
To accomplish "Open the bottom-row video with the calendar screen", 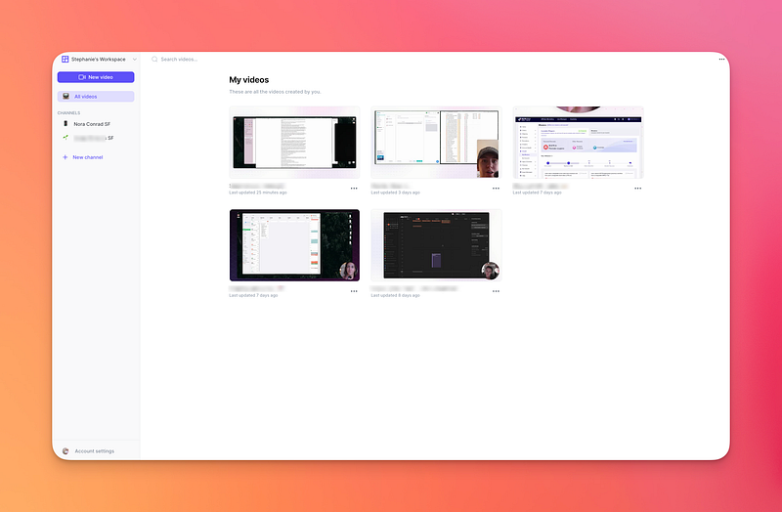I will (x=294, y=245).
